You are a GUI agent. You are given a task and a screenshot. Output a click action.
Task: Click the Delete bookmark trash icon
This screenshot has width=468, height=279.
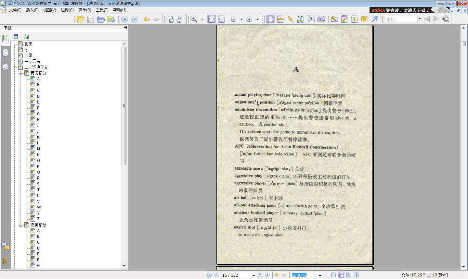(x=16, y=36)
